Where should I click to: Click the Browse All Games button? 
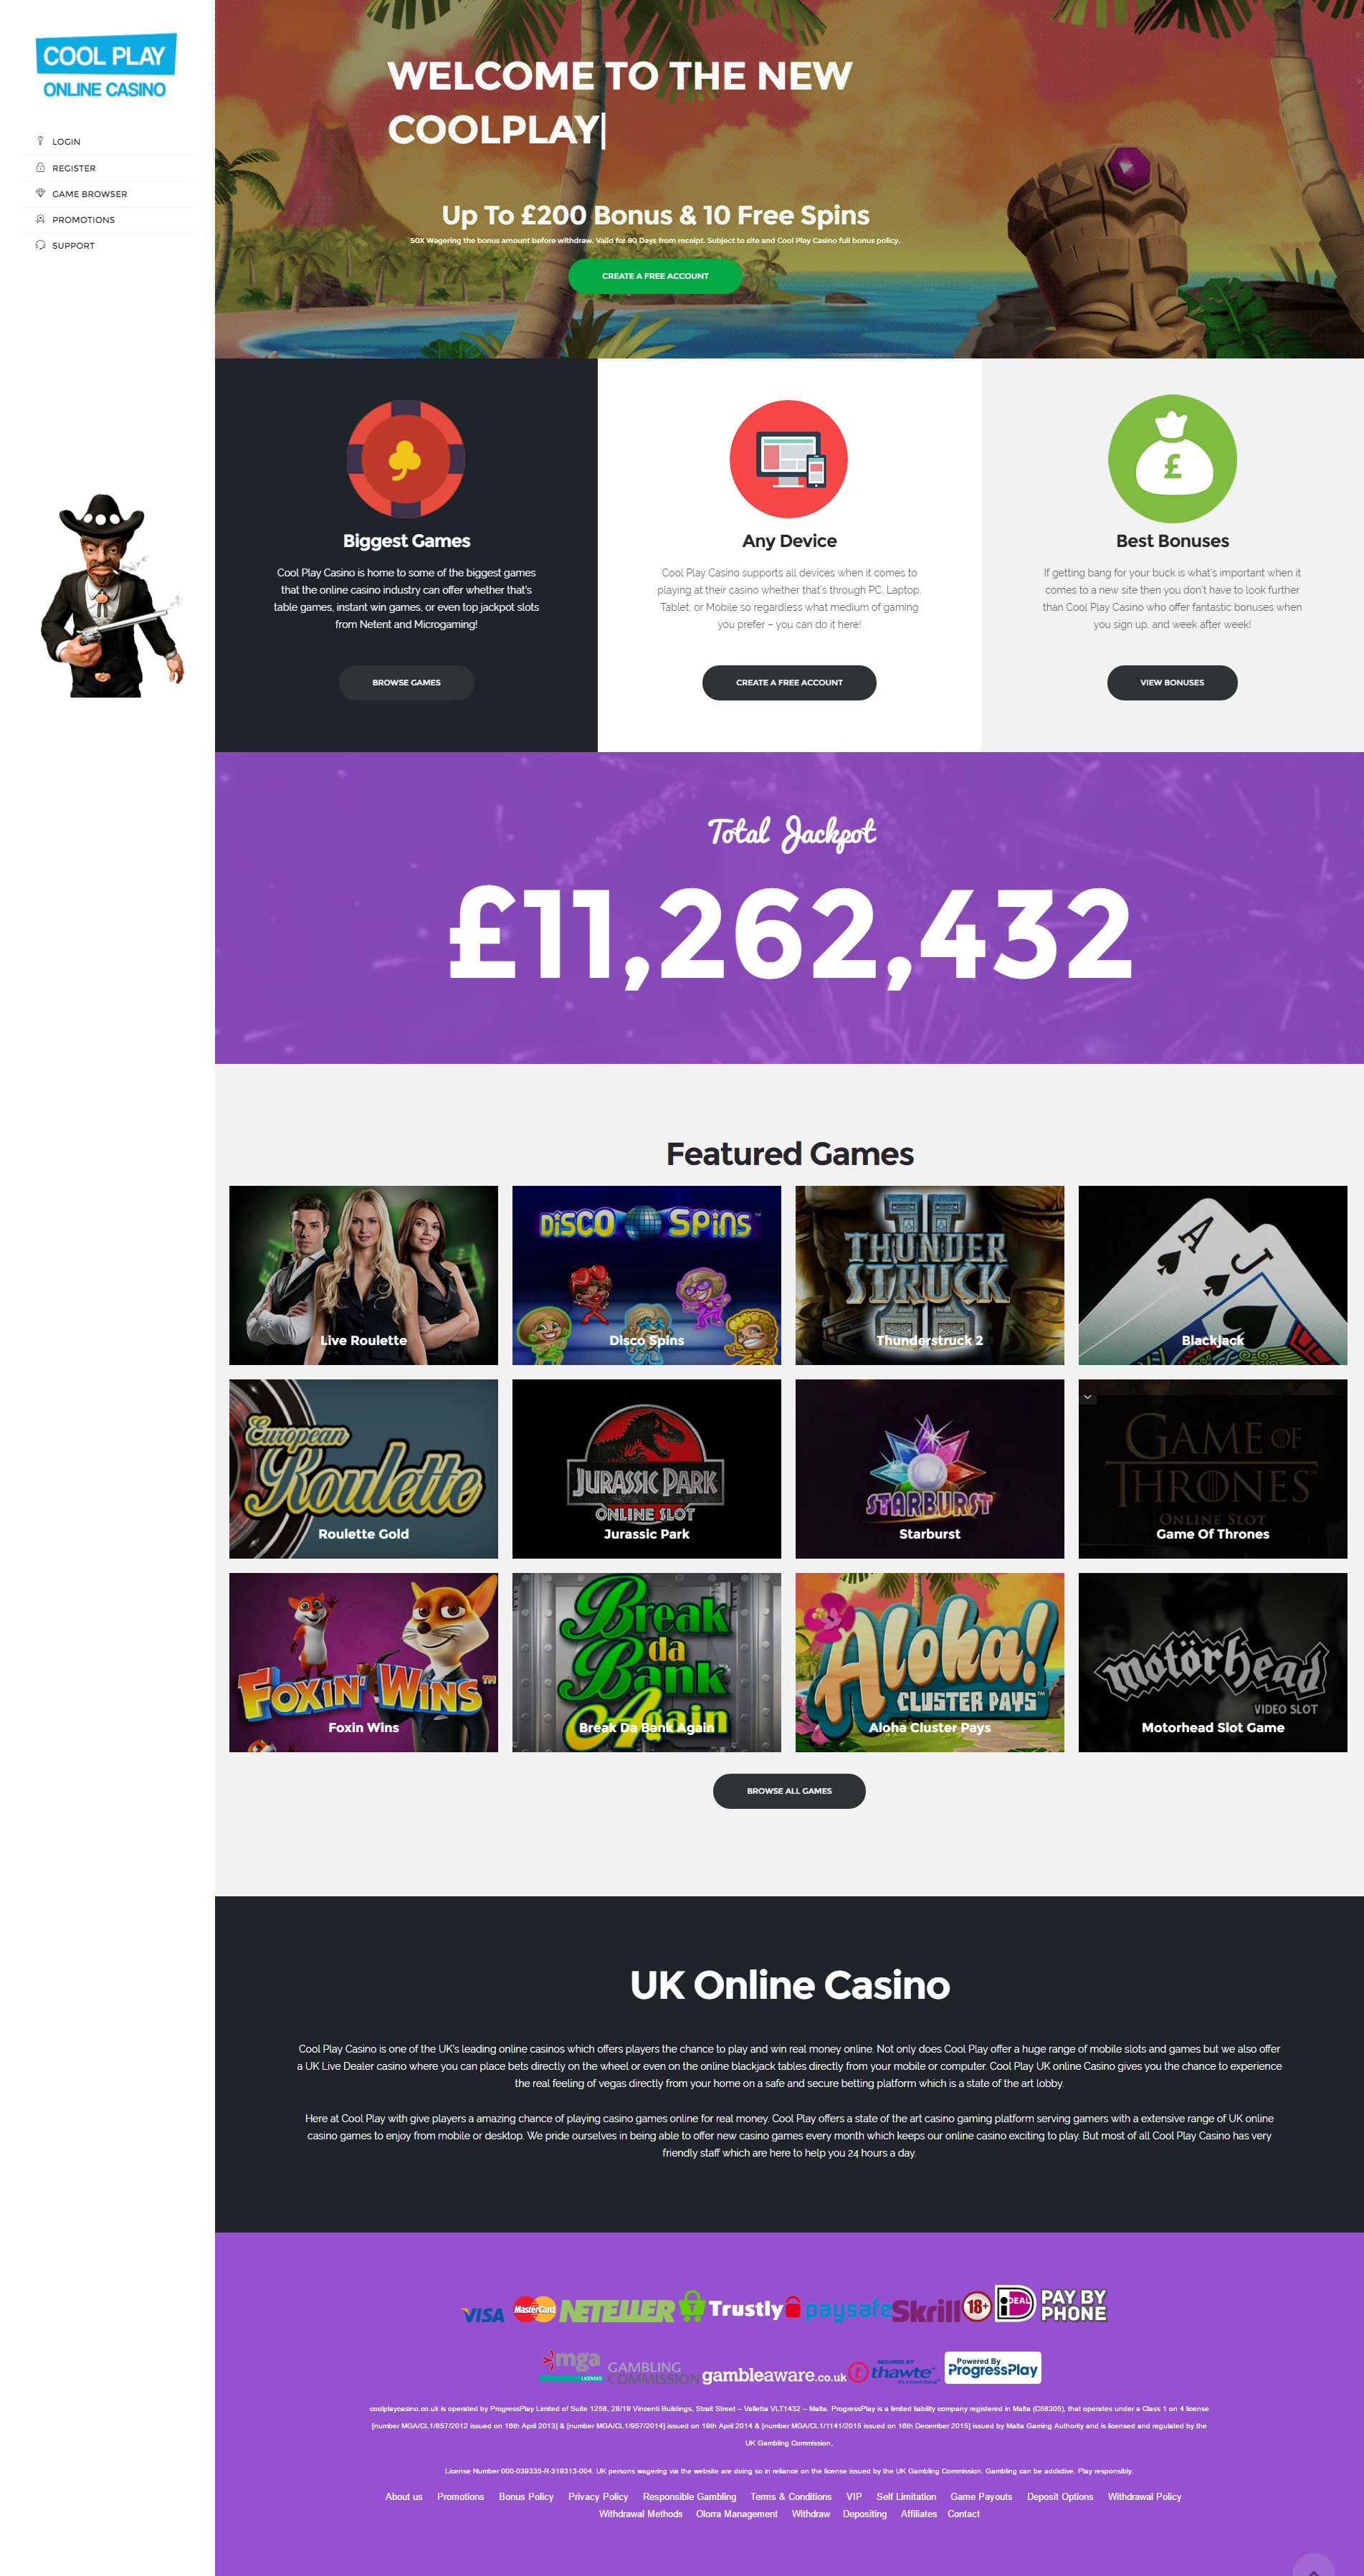pyautogui.click(x=789, y=1791)
